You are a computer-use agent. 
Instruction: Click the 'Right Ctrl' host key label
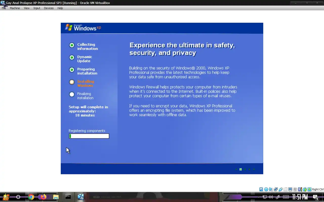click(x=318, y=189)
